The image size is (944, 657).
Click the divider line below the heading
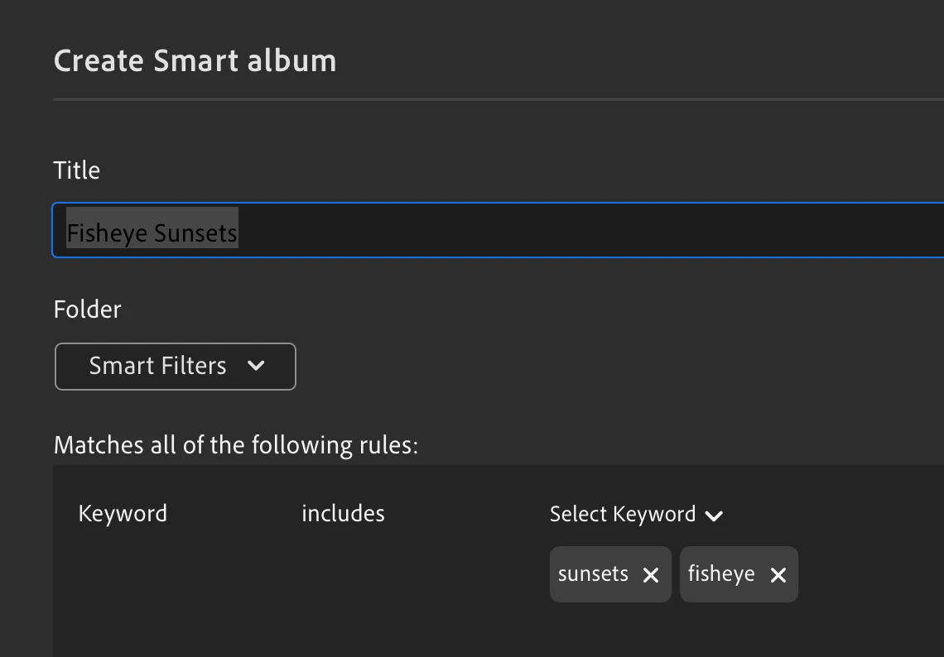497,99
